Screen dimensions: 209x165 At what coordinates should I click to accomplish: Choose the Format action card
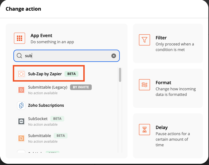pyautogui.click(x=168, y=88)
